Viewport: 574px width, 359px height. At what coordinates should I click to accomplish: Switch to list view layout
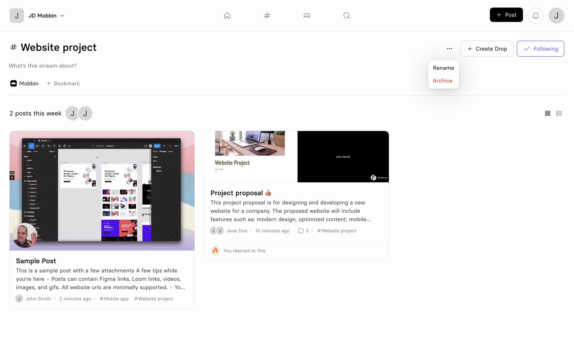559,113
